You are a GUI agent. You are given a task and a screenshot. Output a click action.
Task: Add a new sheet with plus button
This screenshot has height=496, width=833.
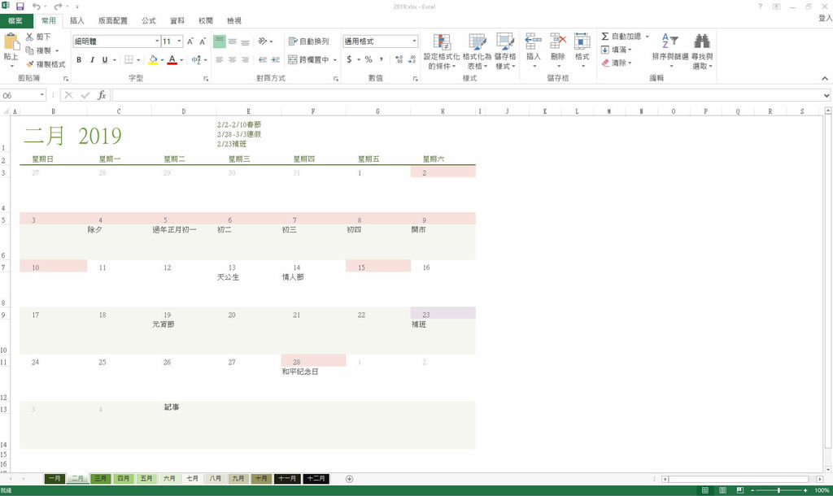349,478
